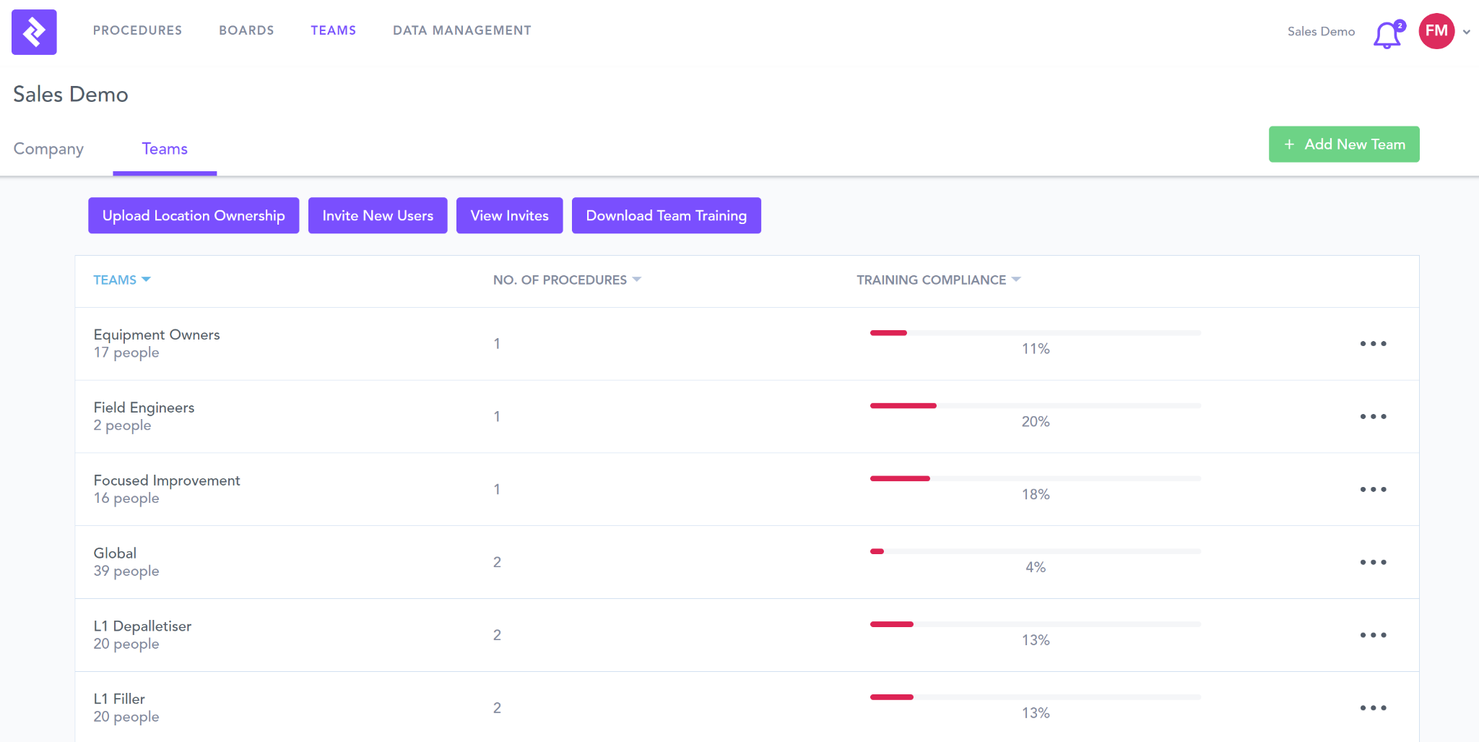Open the Data Management nav item

(461, 30)
